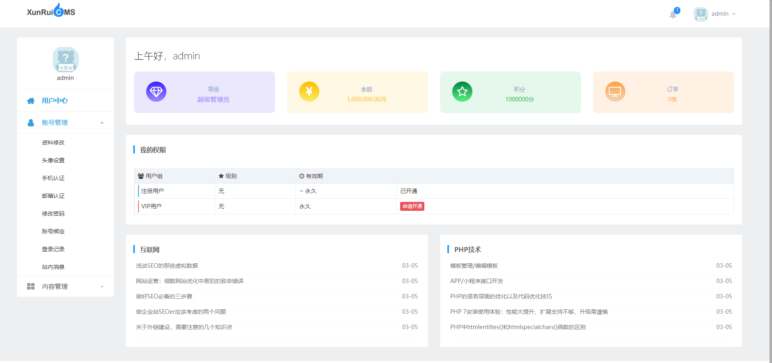
Task: Click 超级管理员 level text
Action: coord(213,99)
